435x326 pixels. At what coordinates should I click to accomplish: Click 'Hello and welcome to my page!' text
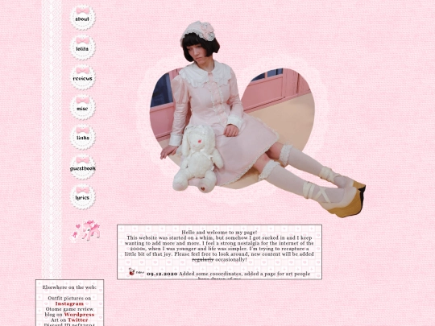pos(219,233)
